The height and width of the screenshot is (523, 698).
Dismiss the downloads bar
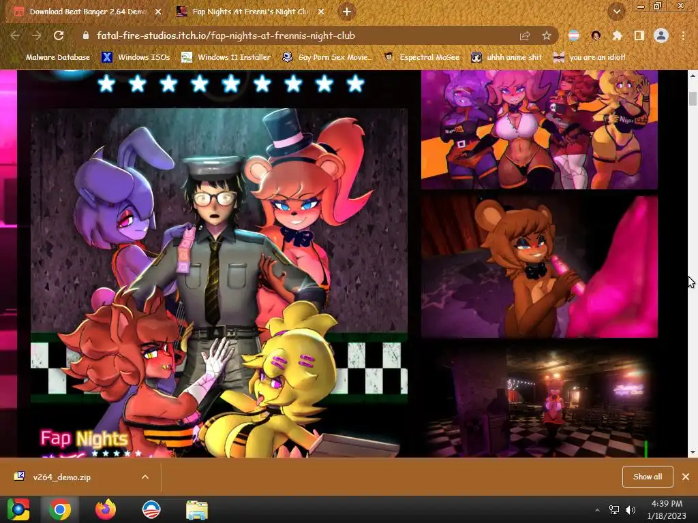point(686,477)
